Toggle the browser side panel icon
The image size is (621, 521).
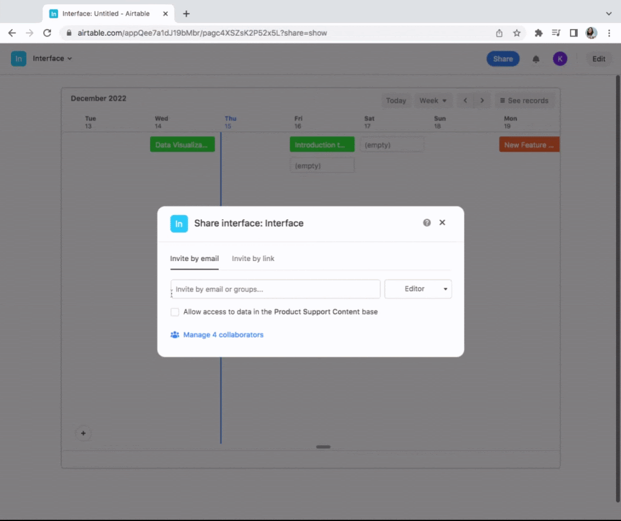(574, 33)
